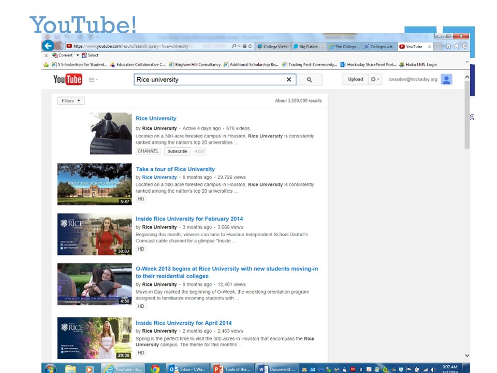The width and height of the screenshot is (497, 373).
Task: Switch to Outlook Inbox taskbar item
Action: (x=187, y=369)
